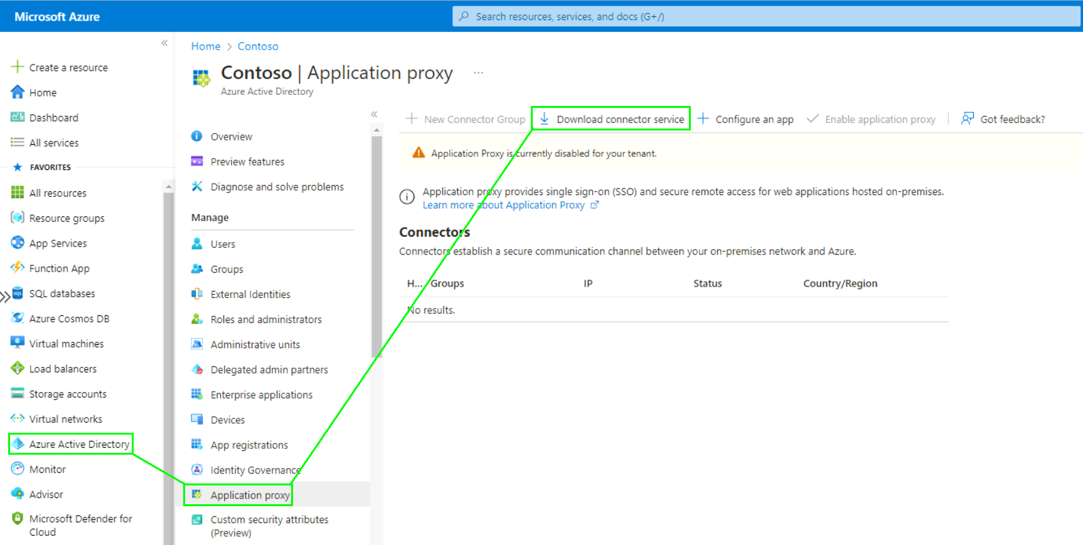The image size is (1083, 545).
Task: Open Azure Active Directory from favorites
Action: [78, 444]
